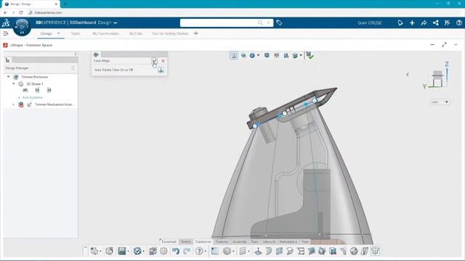The image size is (465, 261).
Task: Open user profile name in header
Action: [x=370, y=22]
